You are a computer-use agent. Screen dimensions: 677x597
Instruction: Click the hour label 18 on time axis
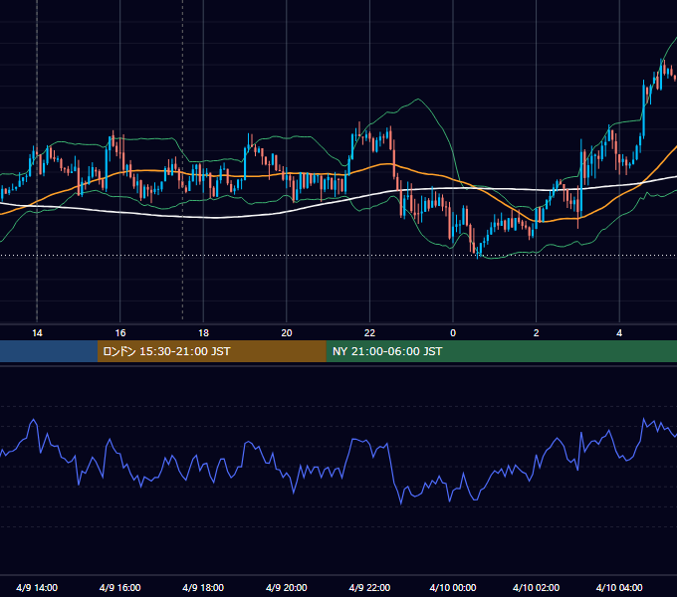(x=203, y=333)
